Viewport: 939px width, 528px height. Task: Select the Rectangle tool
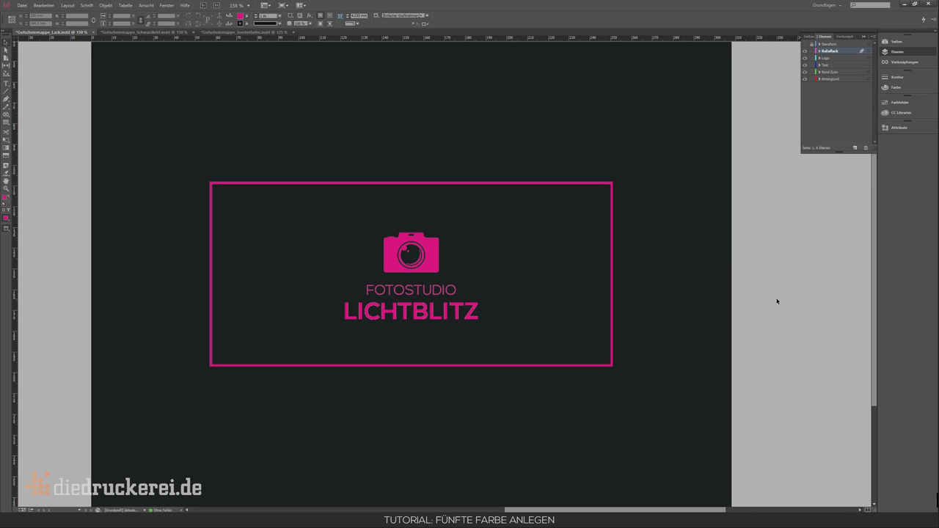click(6, 122)
